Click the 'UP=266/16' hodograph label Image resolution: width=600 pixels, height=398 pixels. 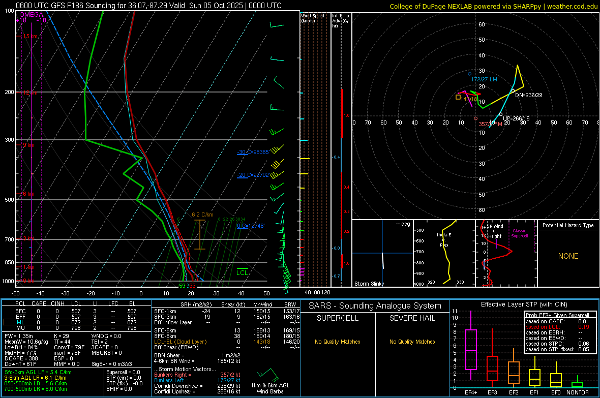[516, 118]
